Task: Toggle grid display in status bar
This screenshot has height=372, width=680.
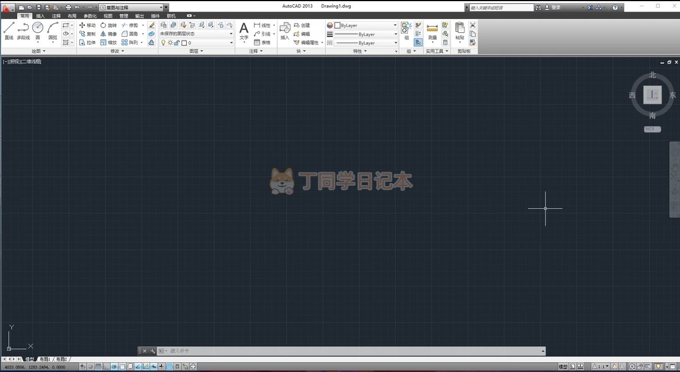Action: point(98,367)
